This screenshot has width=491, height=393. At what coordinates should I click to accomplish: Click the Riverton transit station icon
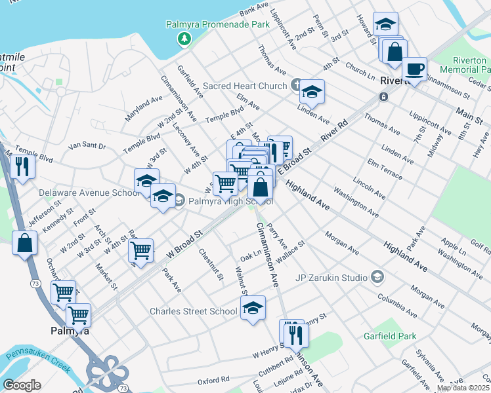point(383,97)
